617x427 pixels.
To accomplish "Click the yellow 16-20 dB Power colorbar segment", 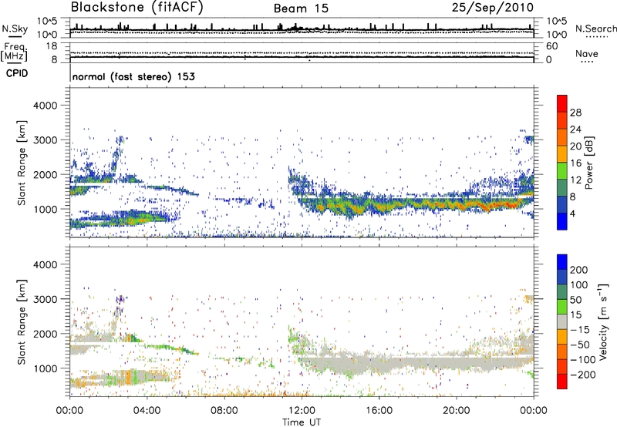I will pos(562,154).
